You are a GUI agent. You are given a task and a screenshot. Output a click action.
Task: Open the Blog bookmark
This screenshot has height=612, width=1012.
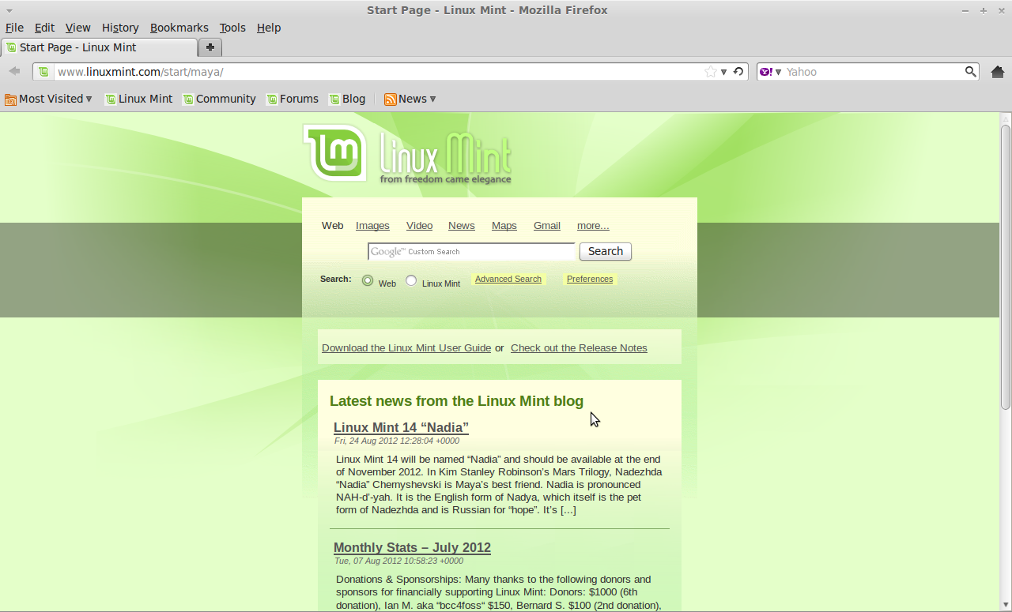(347, 99)
